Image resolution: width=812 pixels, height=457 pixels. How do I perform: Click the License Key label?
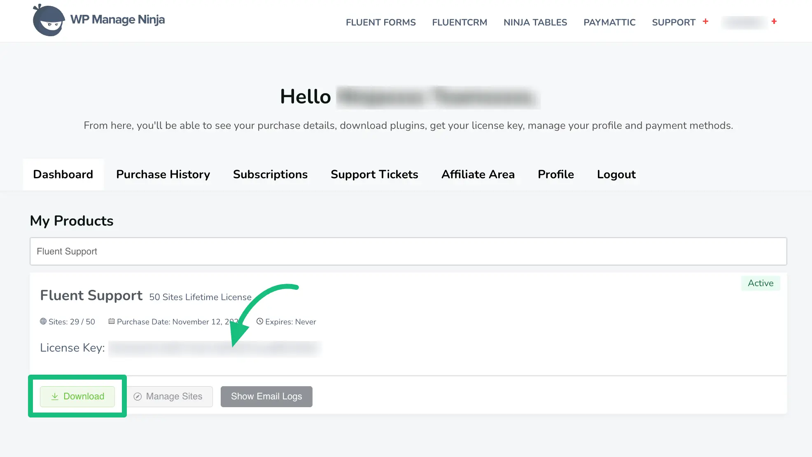pyautogui.click(x=72, y=348)
